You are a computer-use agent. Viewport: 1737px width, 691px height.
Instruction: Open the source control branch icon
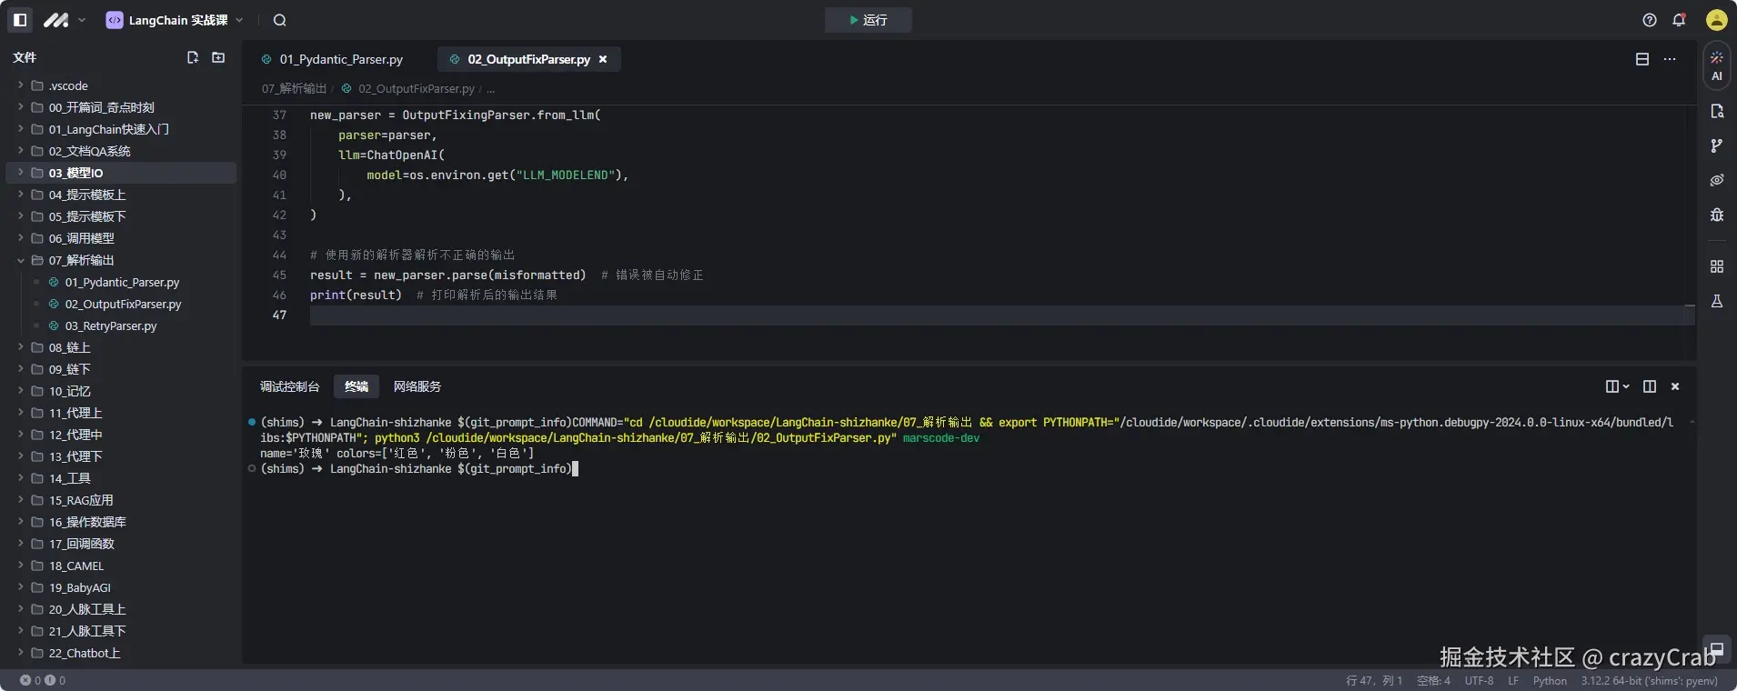pos(1716,145)
